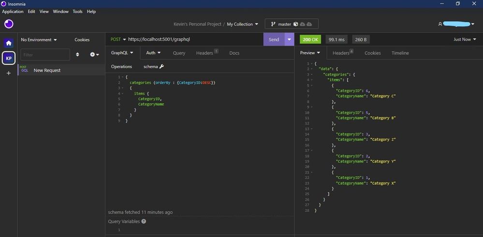Collapse the items block fold arrow in query
Image resolution: width=483 pixels, height=237 pixels.
click(123, 94)
